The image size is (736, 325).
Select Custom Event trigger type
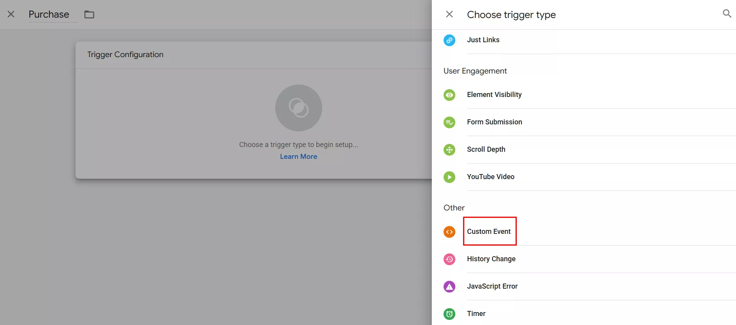(x=489, y=232)
